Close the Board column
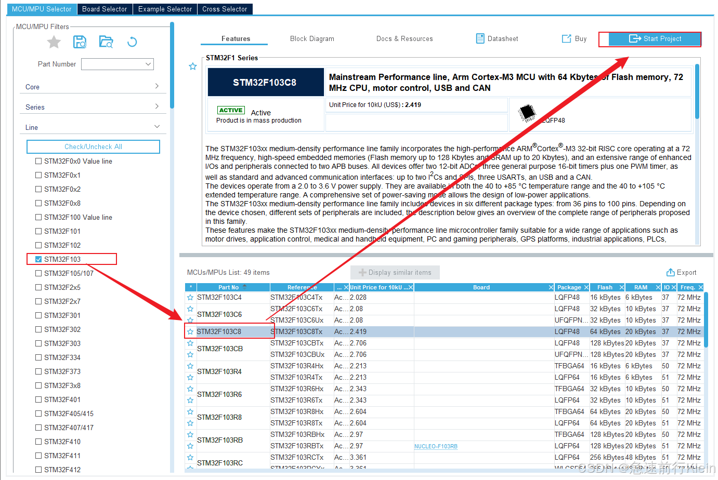Image resolution: width=718 pixels, height=480 pixels. [x=551, y=287]
